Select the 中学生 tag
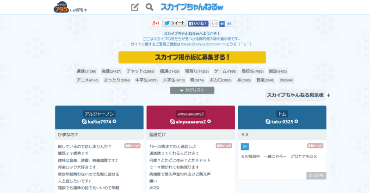The width and height of the screenshot is (370, 193). (146, 80)
